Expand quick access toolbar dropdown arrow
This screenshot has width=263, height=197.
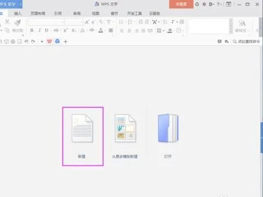[42, 42]
